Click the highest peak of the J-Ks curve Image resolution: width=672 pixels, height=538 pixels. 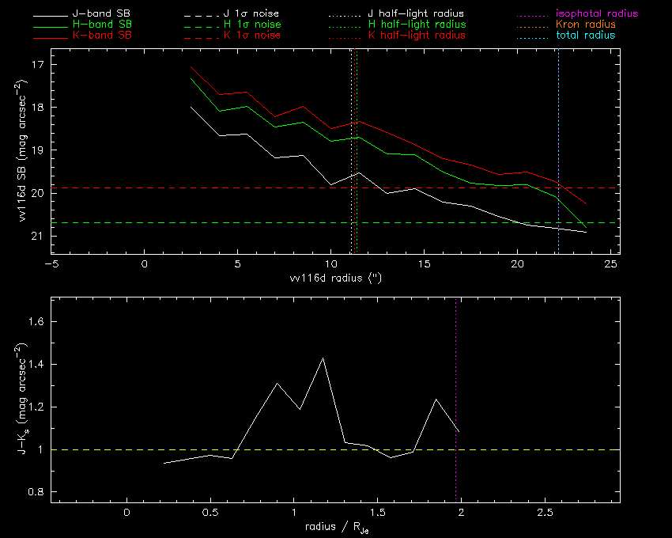click(x=323, y=358)
